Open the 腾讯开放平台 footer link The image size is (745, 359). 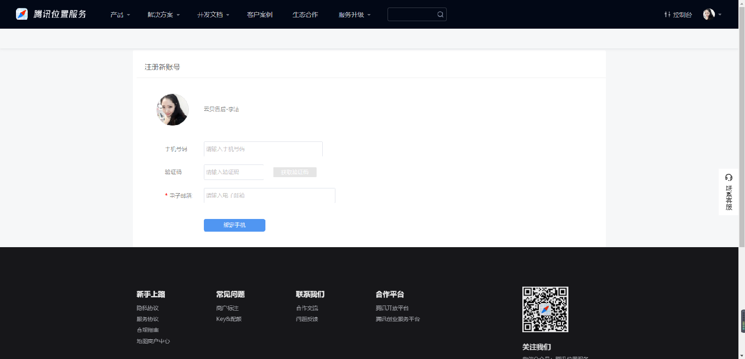pos(392,308)
